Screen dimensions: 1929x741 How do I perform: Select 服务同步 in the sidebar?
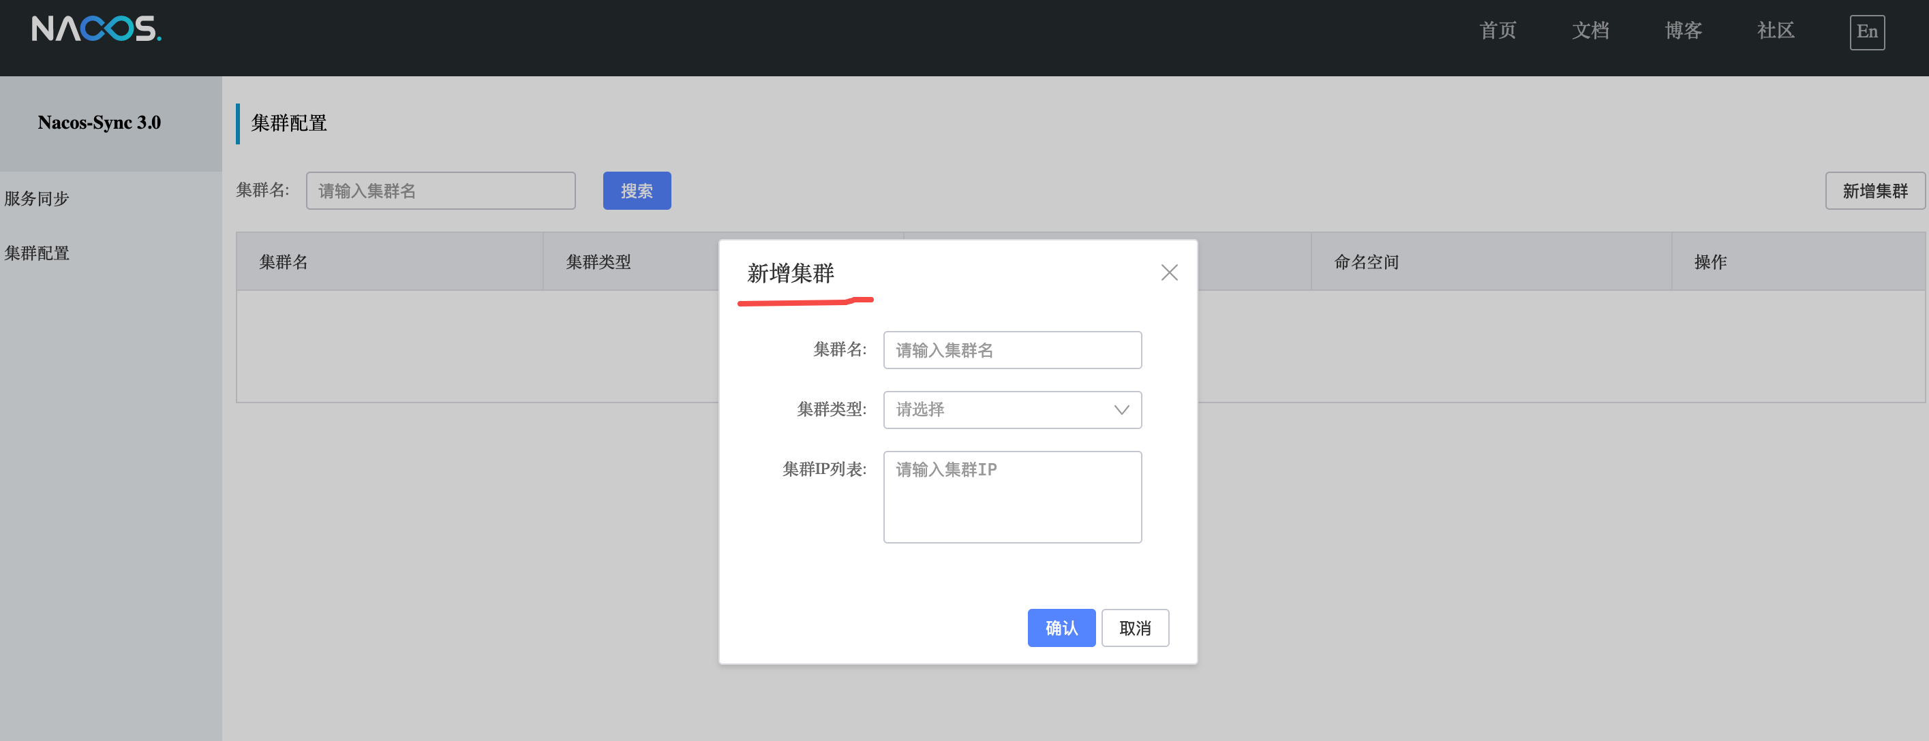tap(37, 198)
